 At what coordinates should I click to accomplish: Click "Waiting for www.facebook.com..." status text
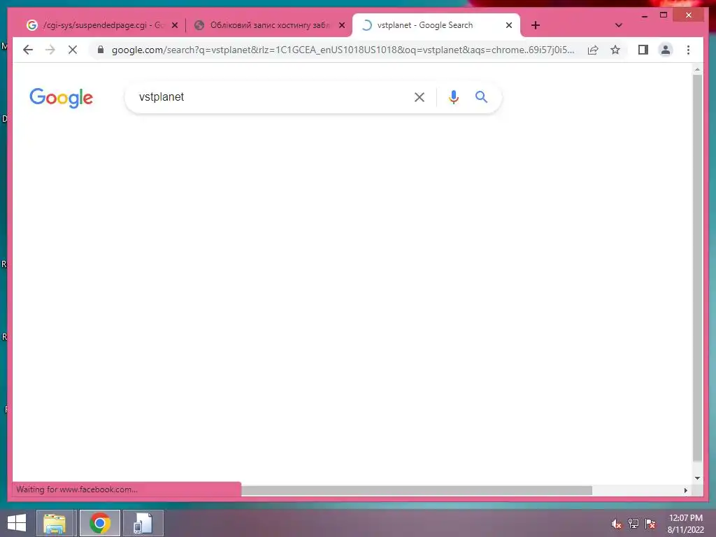pyautogui.click(x=77, y=489)
